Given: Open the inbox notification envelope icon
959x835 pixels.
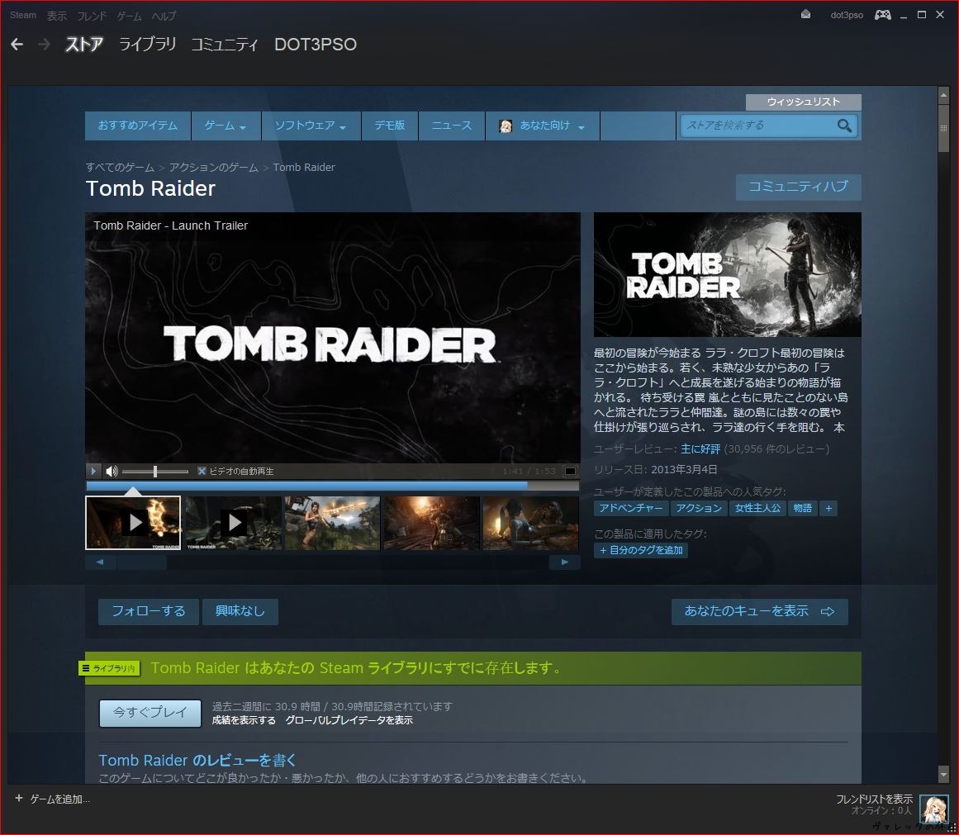Looking at the screenshot, I should [805, 15].
